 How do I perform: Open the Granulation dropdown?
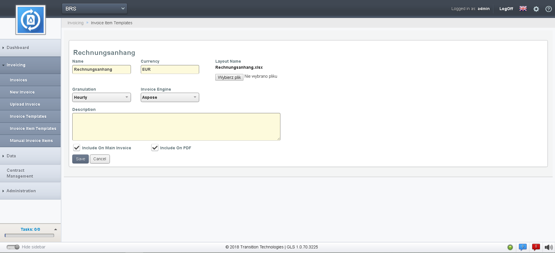101,97
